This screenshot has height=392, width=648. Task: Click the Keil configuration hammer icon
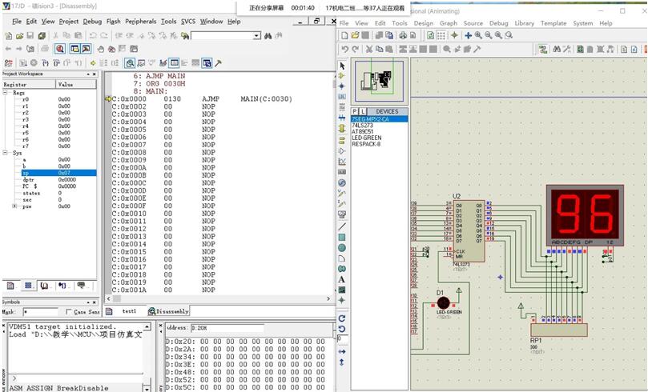(x=218, y=62)
